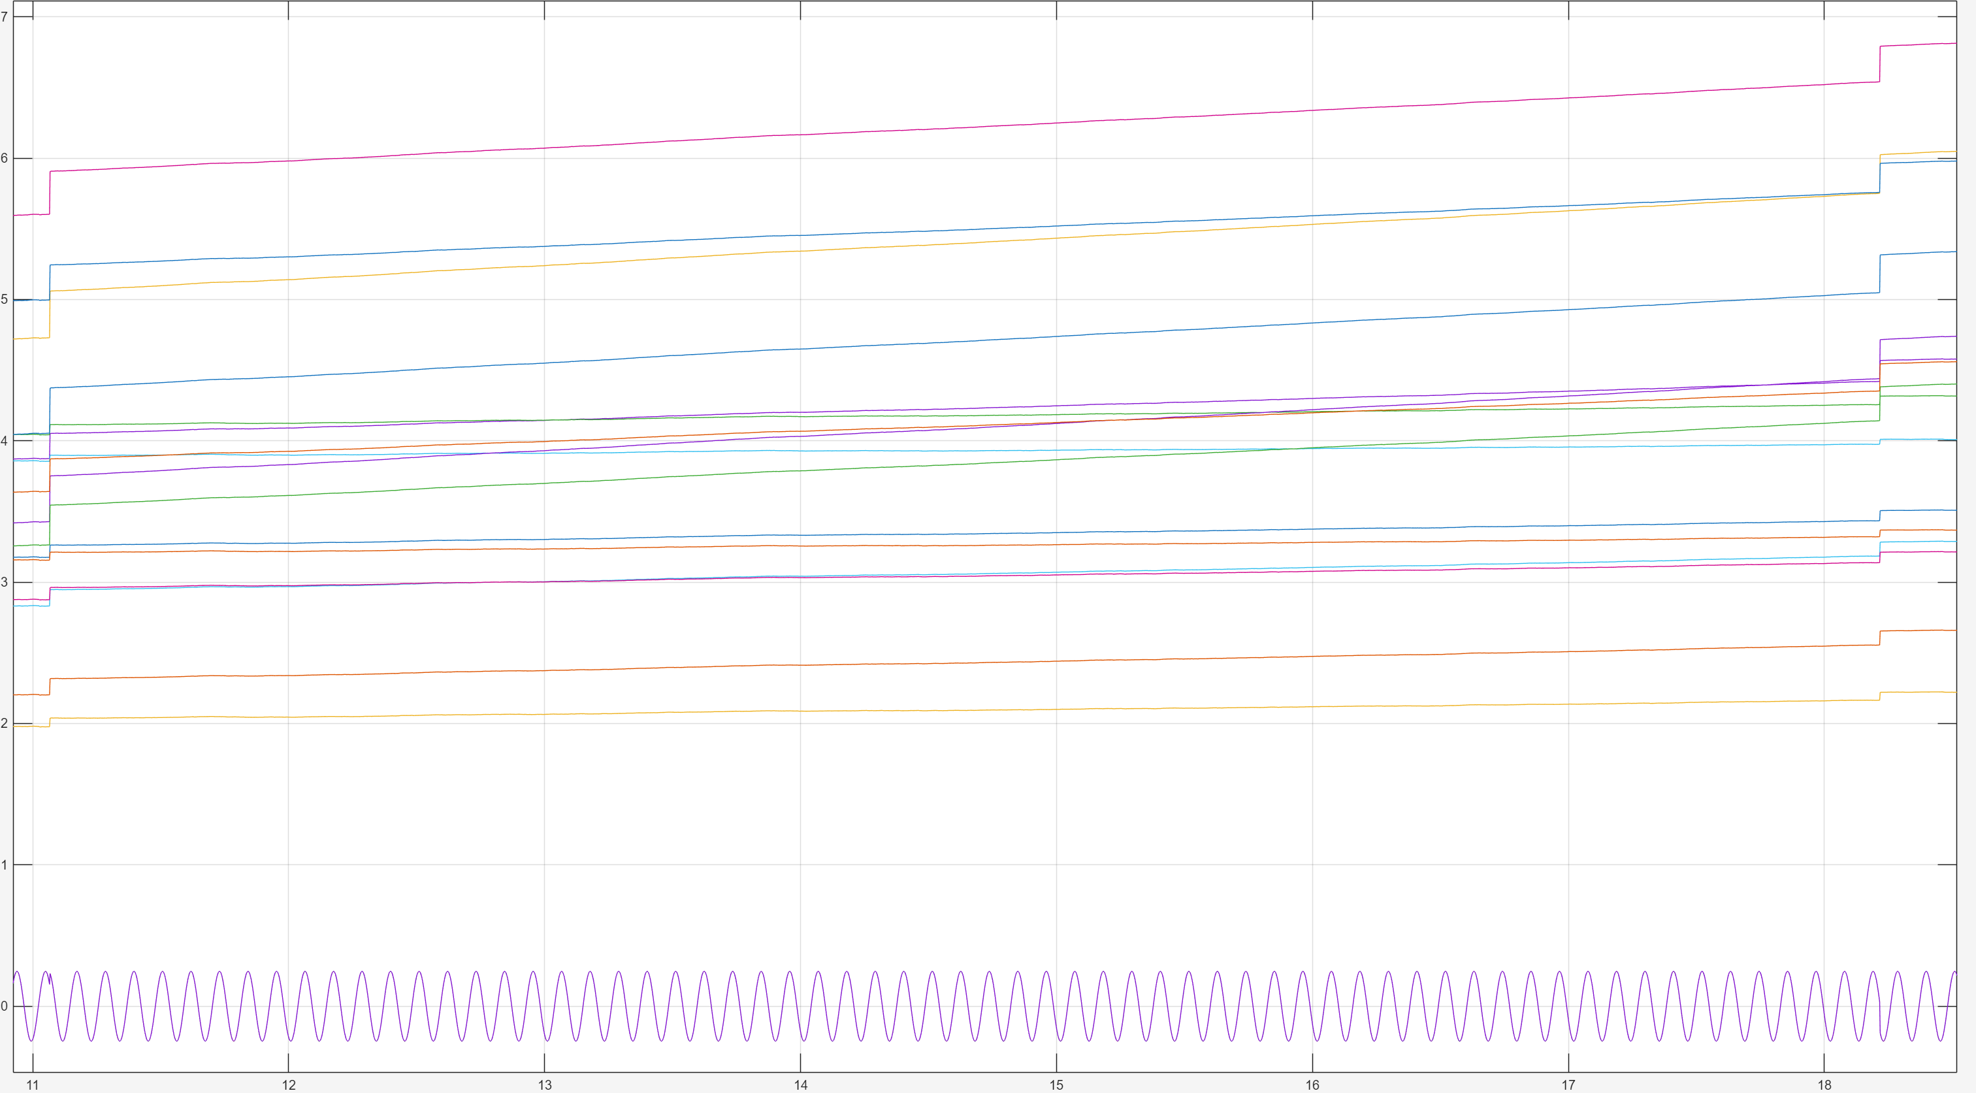Click the x-axis tick label 12
Image resolution: width=1976 pixels, height=1093 pixels.
point(289,1085)
